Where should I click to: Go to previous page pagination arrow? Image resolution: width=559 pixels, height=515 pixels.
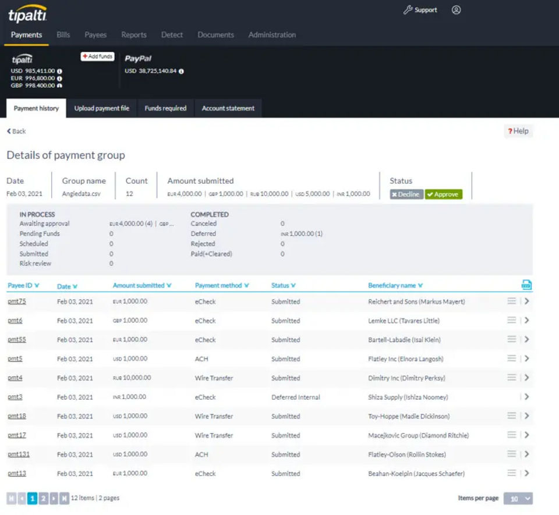click(x=22, y=498)
